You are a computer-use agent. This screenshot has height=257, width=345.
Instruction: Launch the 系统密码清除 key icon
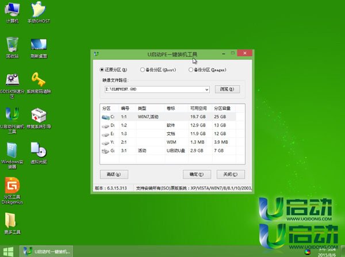pyautogui.click(x=39, y=83)
